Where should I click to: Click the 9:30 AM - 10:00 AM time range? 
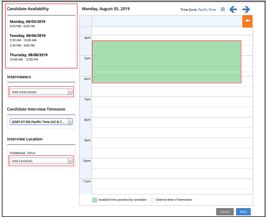[x=23, y=40]
